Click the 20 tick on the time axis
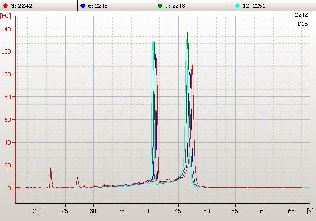 click(37, 211)
